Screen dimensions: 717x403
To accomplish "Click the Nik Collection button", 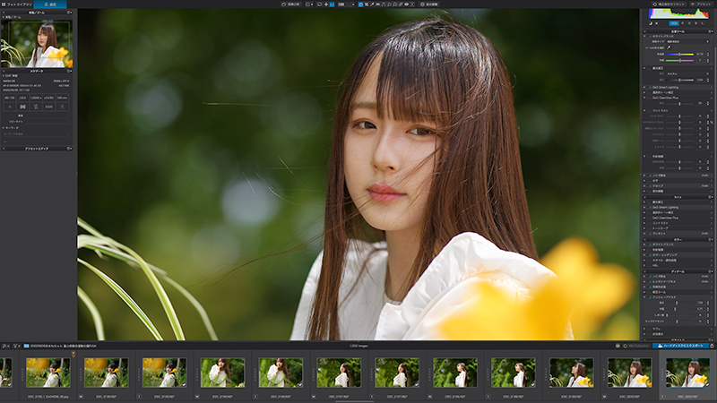I will [x=636, y=346].
